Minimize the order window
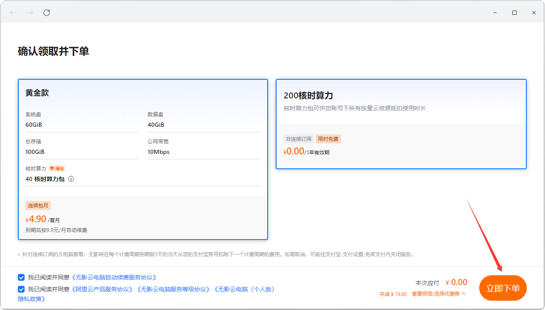The image size is (545, 310). [x=495, y=13]
